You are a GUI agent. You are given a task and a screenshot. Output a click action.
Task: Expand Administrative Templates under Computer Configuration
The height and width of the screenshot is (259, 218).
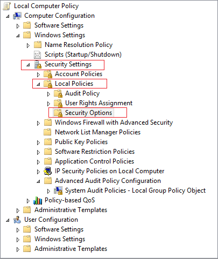click(18, 210)
